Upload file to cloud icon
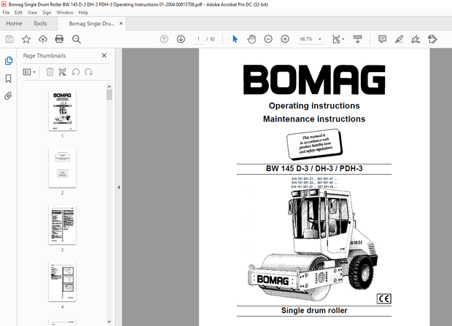Viewport: 452px width, 326px height. point(43,39)
